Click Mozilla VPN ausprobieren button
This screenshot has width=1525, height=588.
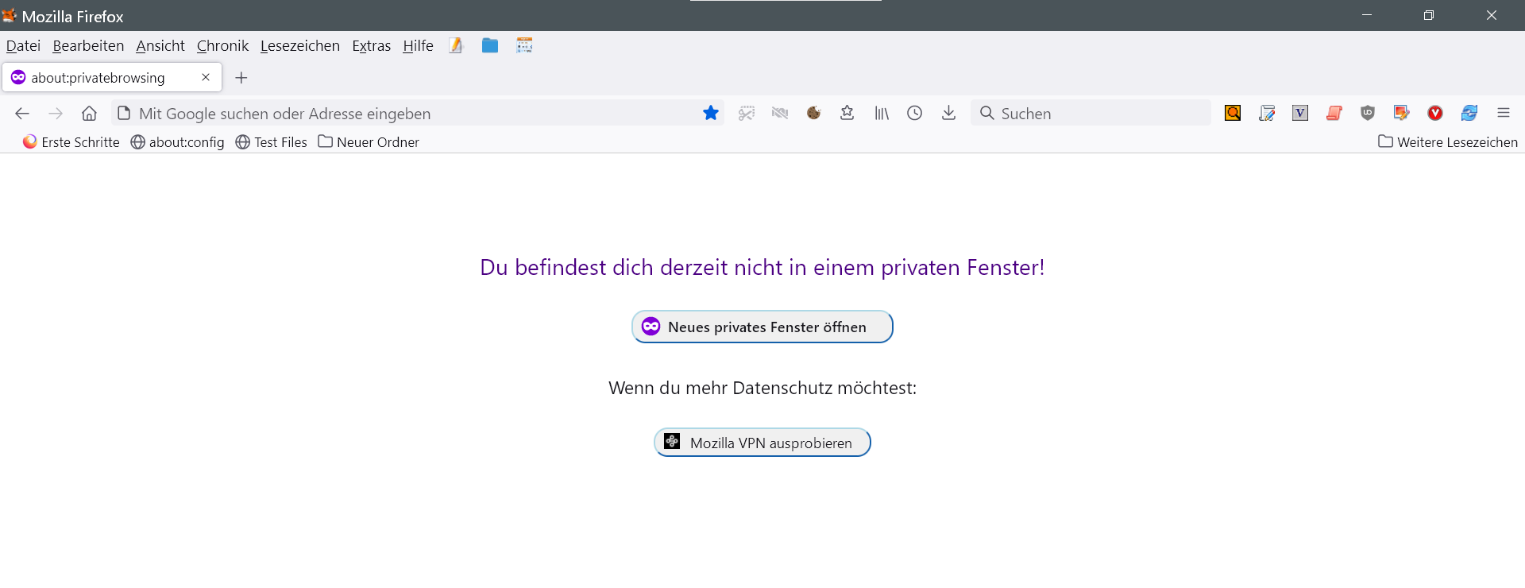[x=762, y=443]
